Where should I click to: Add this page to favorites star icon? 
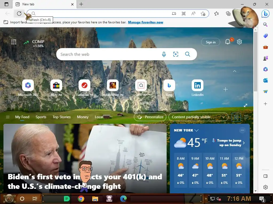203,14
